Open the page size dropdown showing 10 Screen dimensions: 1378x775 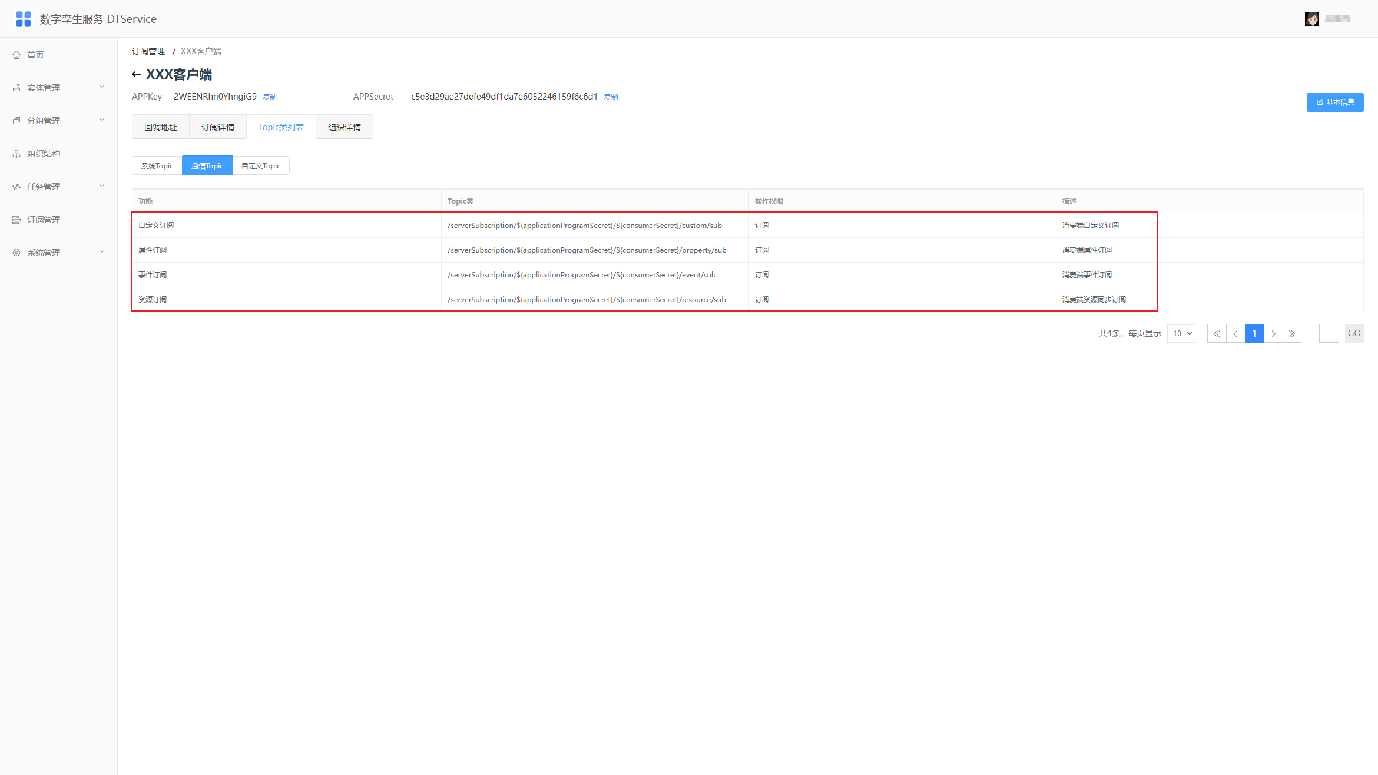point(1181,333)
